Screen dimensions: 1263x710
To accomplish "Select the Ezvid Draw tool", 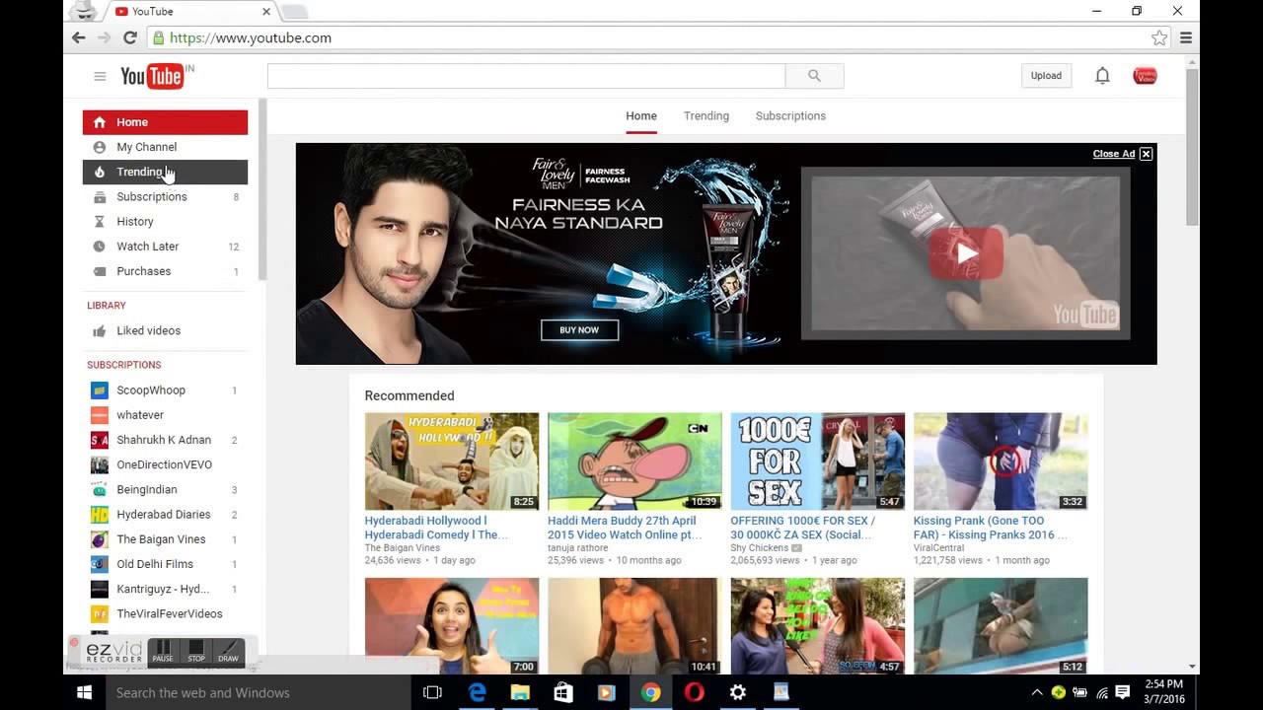I will tap(229, 652).
